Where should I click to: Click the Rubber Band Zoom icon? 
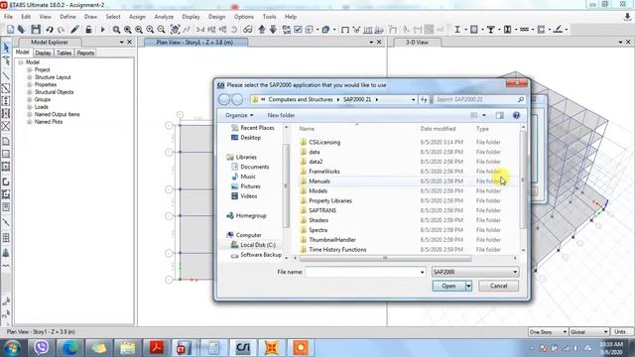[x=116, y=30]
